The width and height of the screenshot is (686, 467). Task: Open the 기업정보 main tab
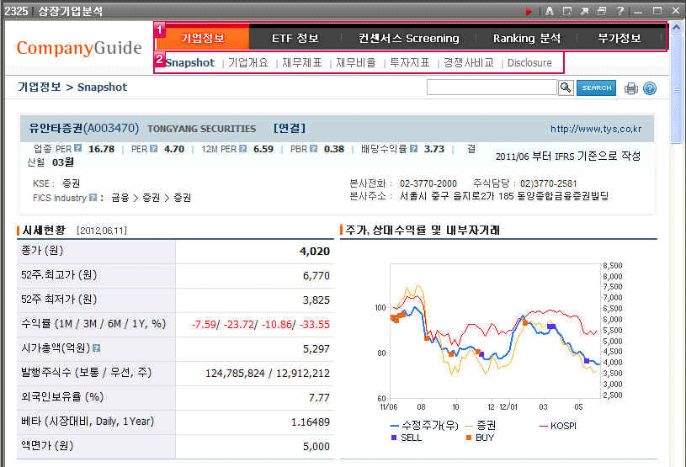click(203, 38)
